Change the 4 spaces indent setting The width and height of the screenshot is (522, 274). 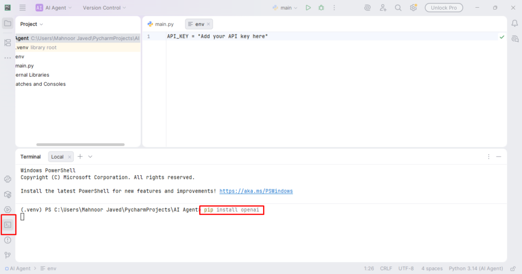point(432,268)
